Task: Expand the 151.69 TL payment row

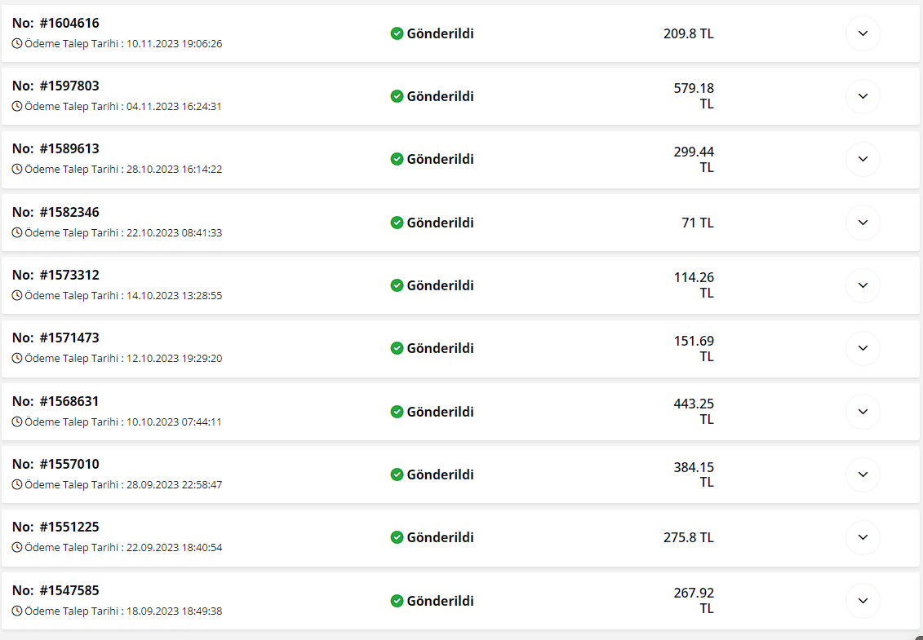Action: point(863,348)
